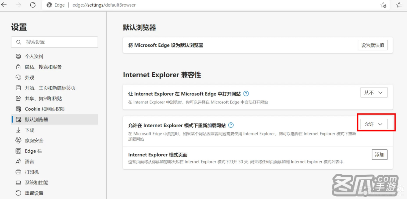
Task: Click the Internet Explorer 兼容性 heading
Action: (x=162, y=75)
